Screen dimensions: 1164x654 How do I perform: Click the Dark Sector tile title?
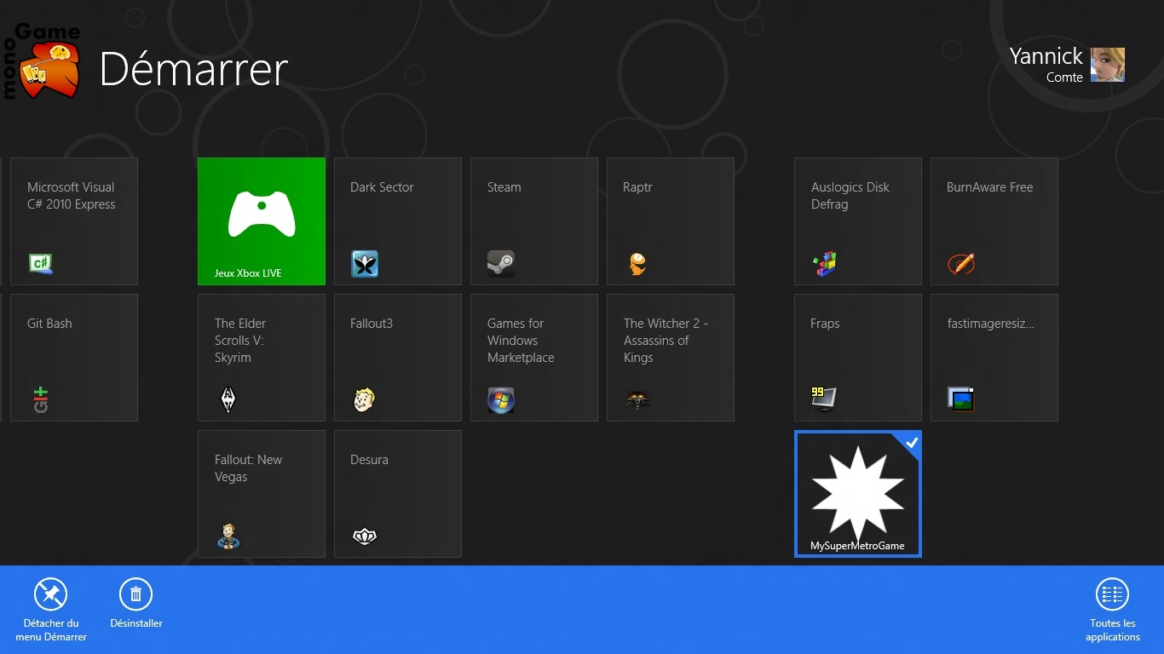tap(382, 187)
